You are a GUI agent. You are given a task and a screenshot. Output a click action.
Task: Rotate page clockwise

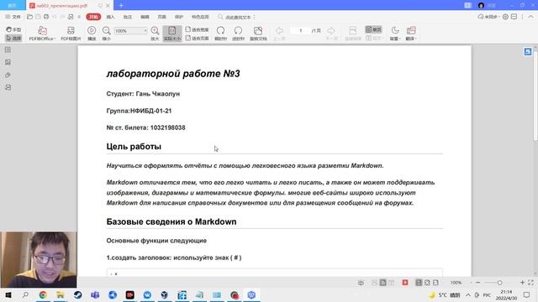220,34
